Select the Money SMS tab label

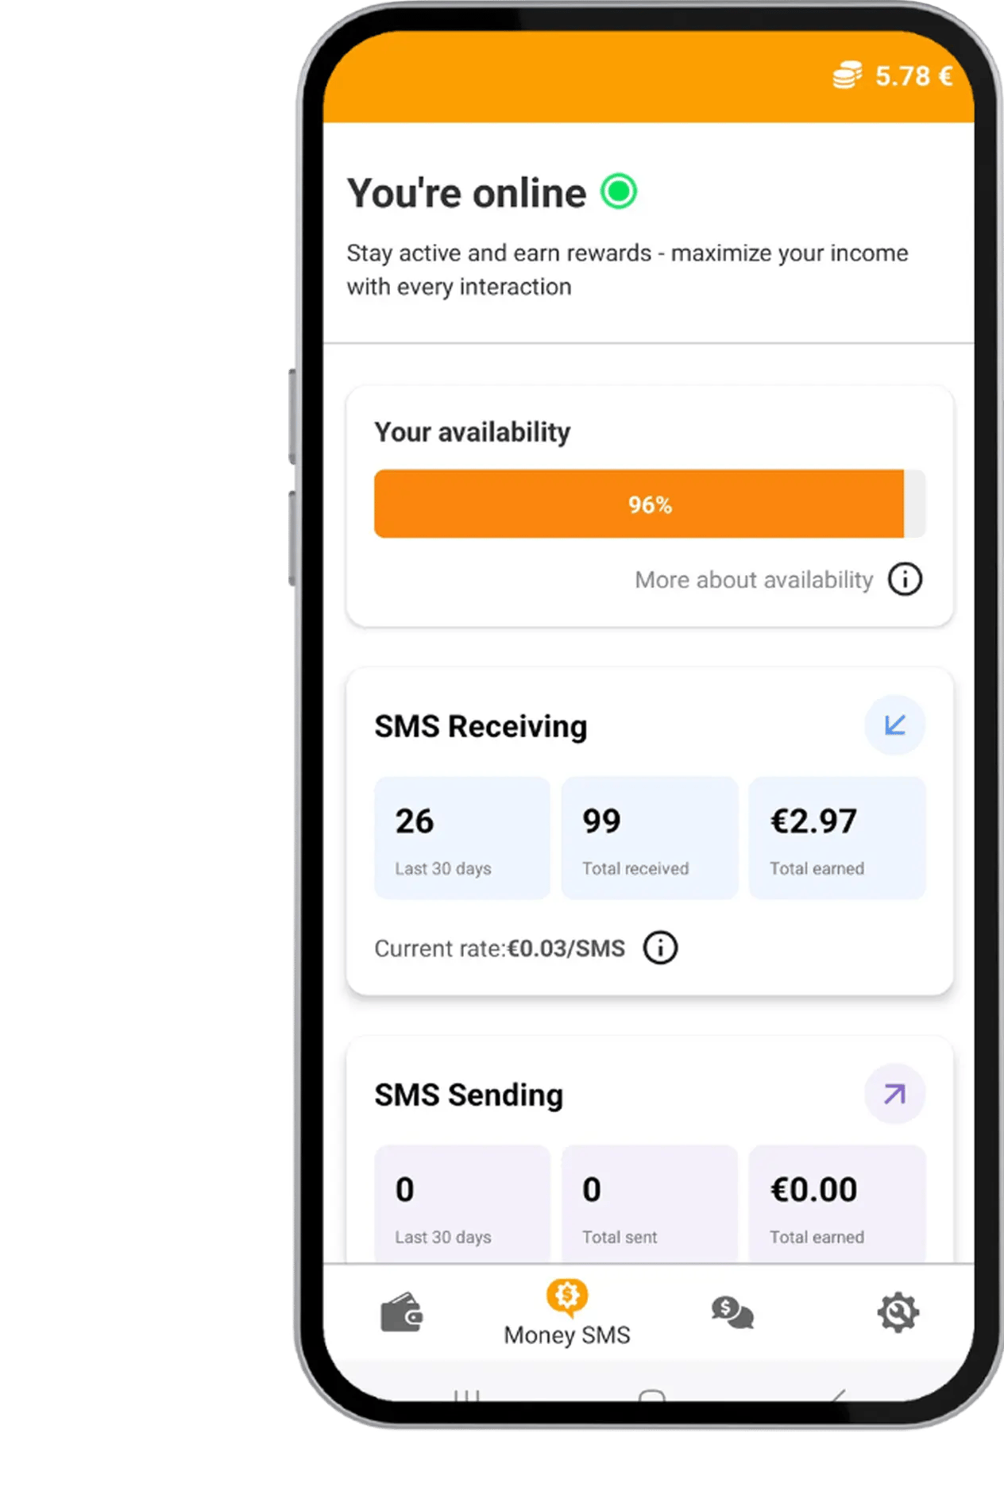(x=567, y=1335)
